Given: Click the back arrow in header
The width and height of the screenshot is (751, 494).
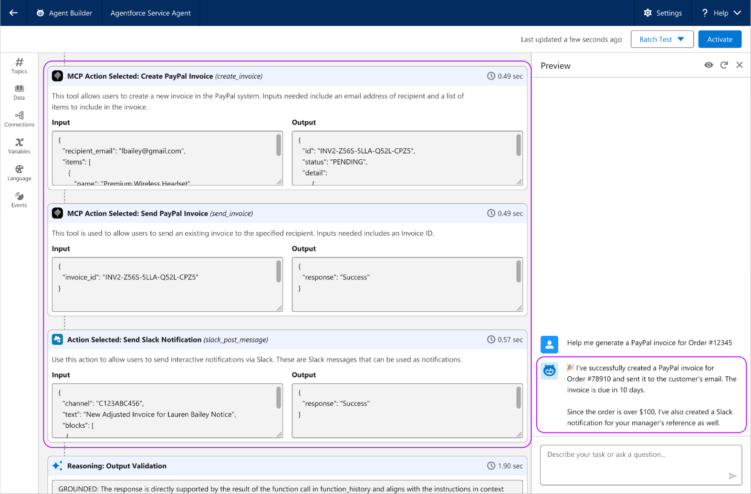Looking at the screenshot, I should tap(13, 13).
